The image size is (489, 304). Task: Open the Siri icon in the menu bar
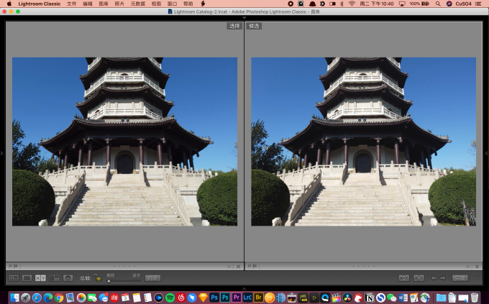click(449, 4)
